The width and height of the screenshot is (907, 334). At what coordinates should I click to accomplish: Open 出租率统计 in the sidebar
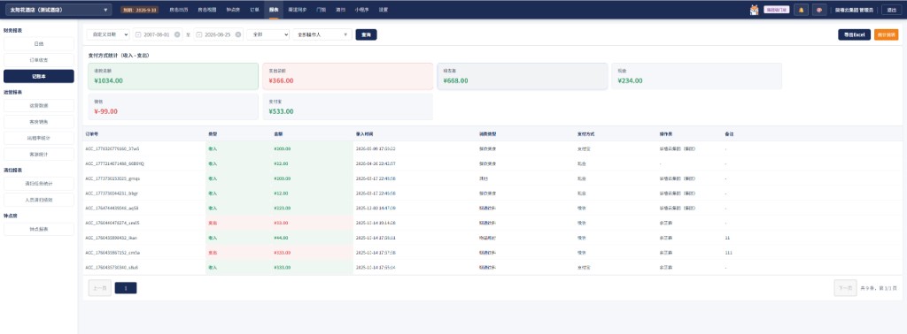click(39, 138)
